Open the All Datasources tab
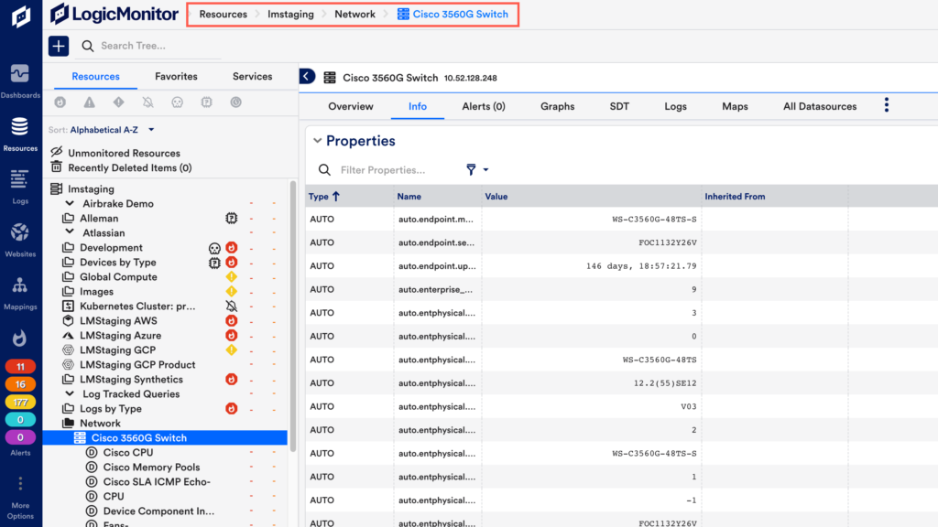The width and height of the screenshot is (938, 527). pos(820,106)
